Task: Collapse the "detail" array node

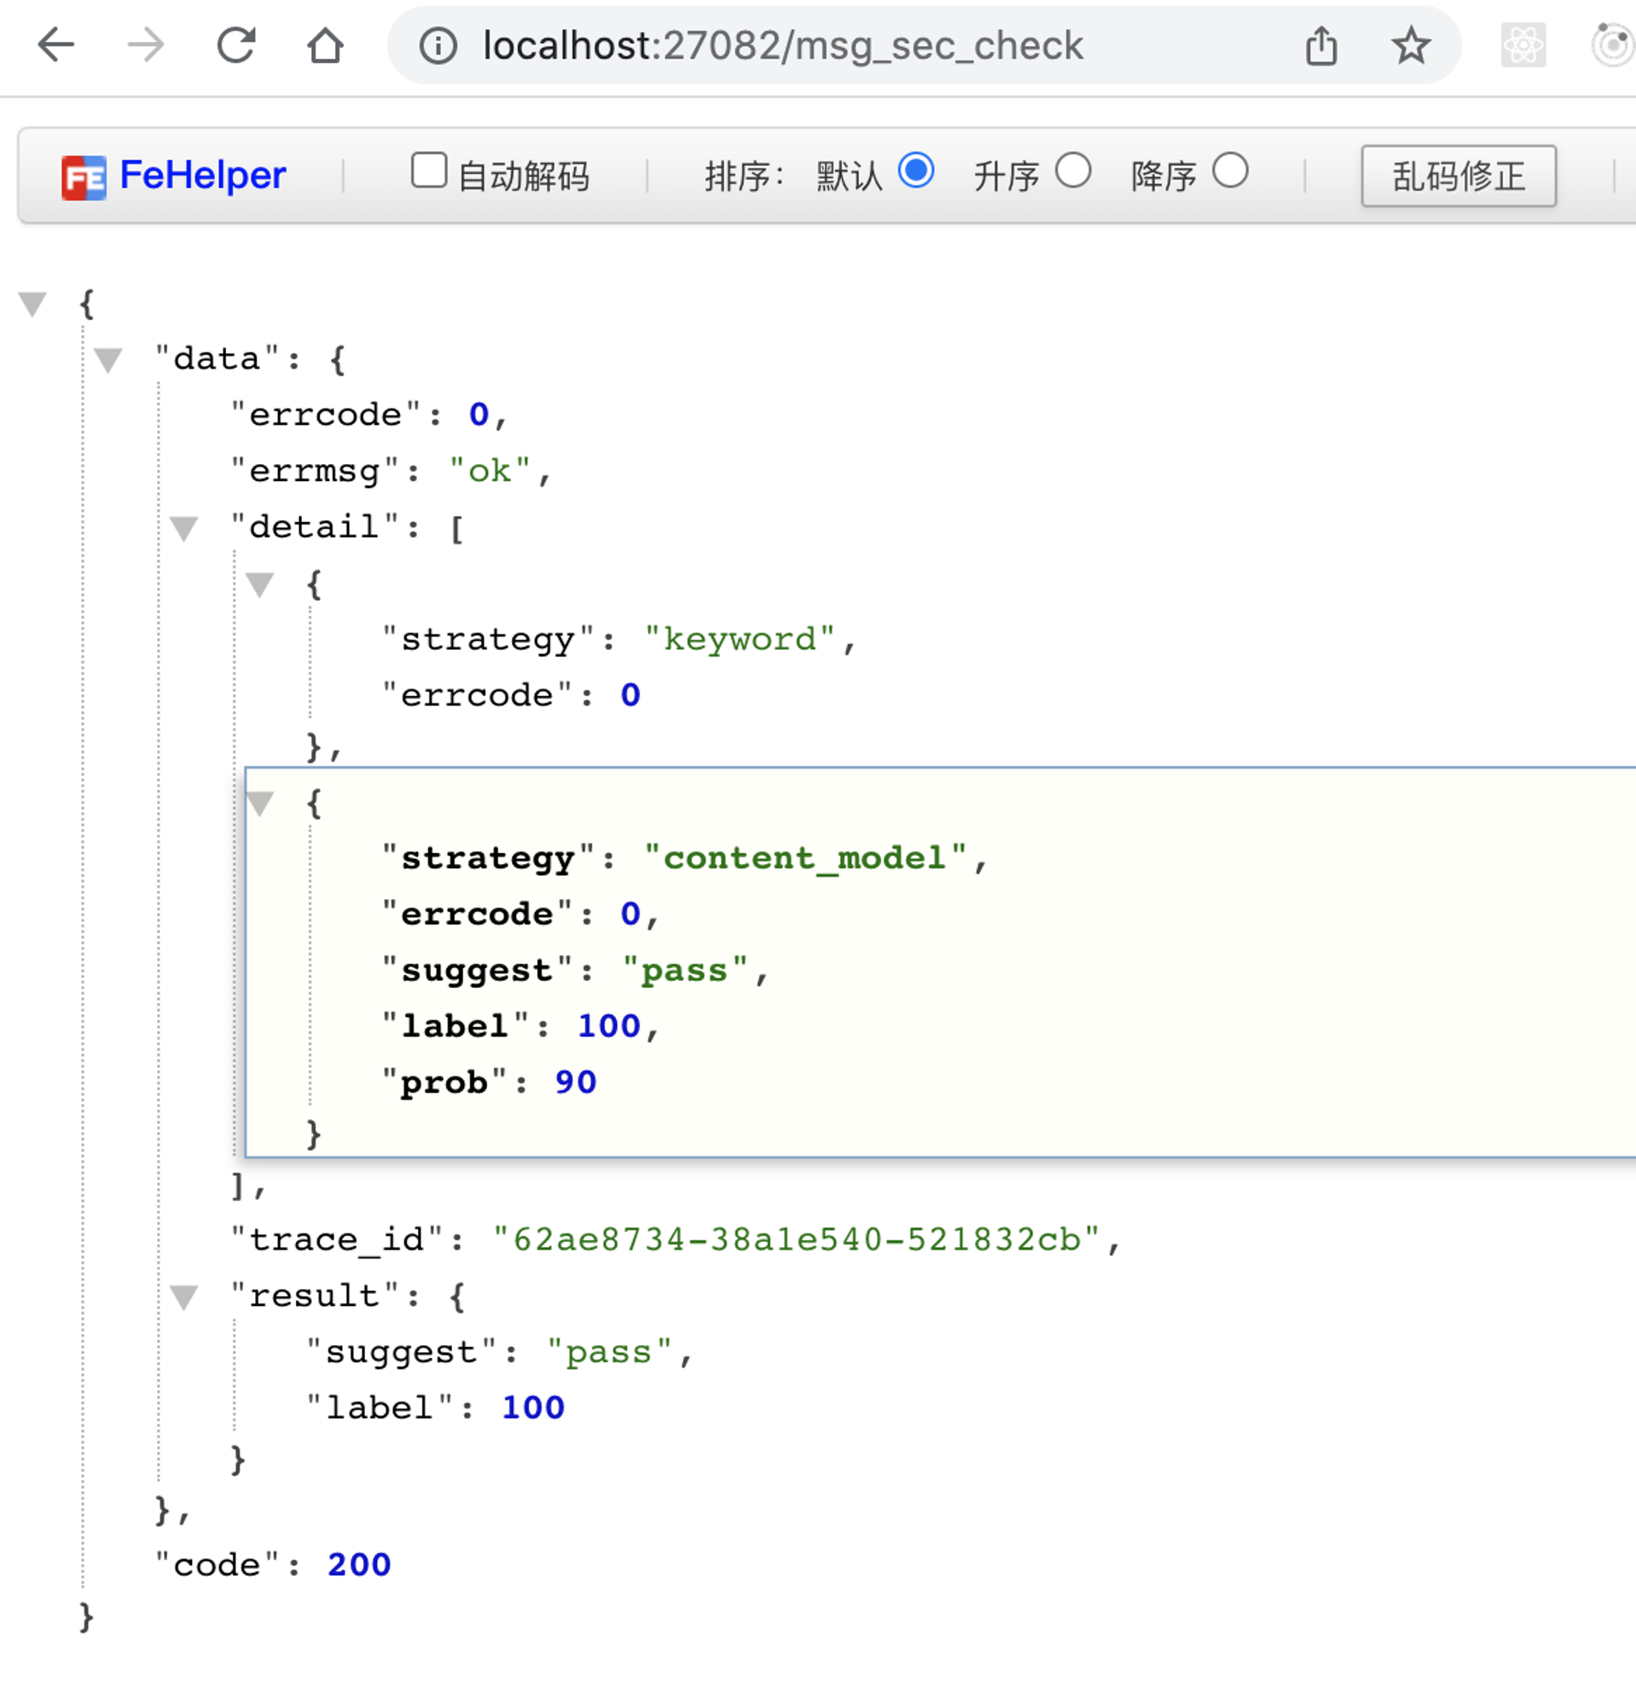Action: [x=183, y=527]
